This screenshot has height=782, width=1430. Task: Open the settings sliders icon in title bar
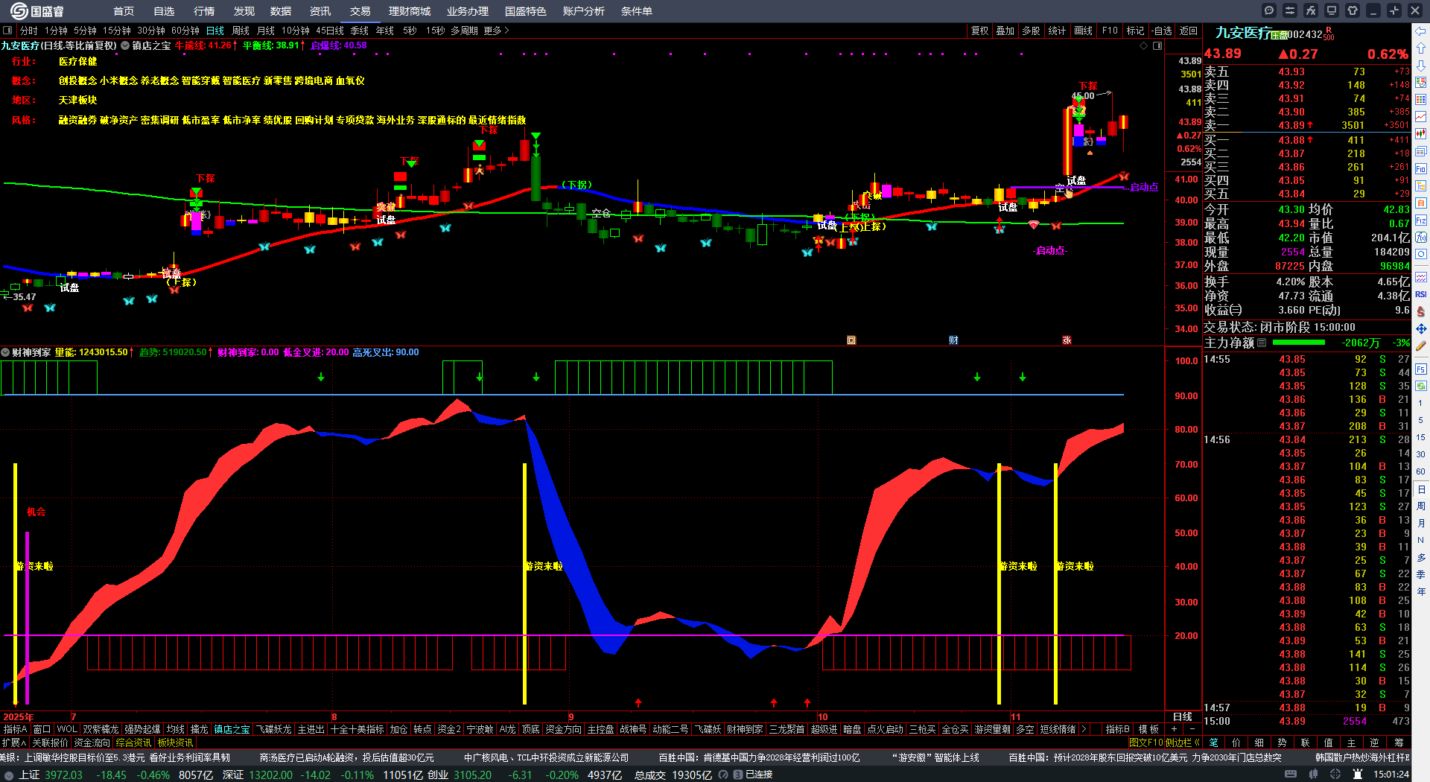click(1290, 10)
